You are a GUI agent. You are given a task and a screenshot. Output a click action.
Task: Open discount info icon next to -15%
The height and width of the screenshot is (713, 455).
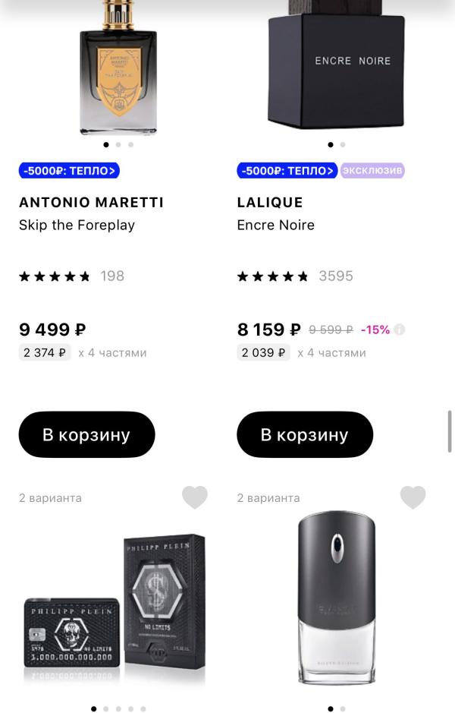399,330
